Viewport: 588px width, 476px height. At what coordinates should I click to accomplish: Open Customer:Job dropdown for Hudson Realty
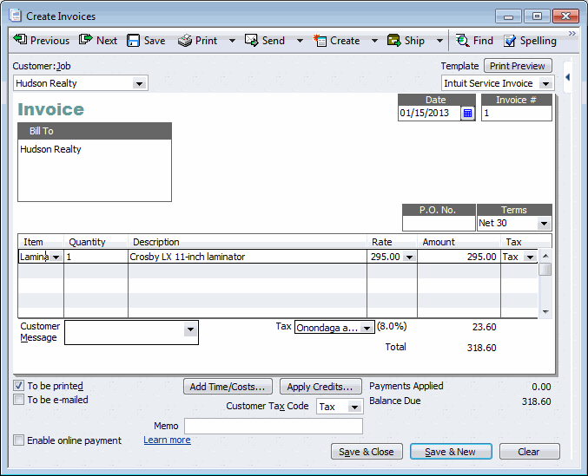click(x=139, y=83)
